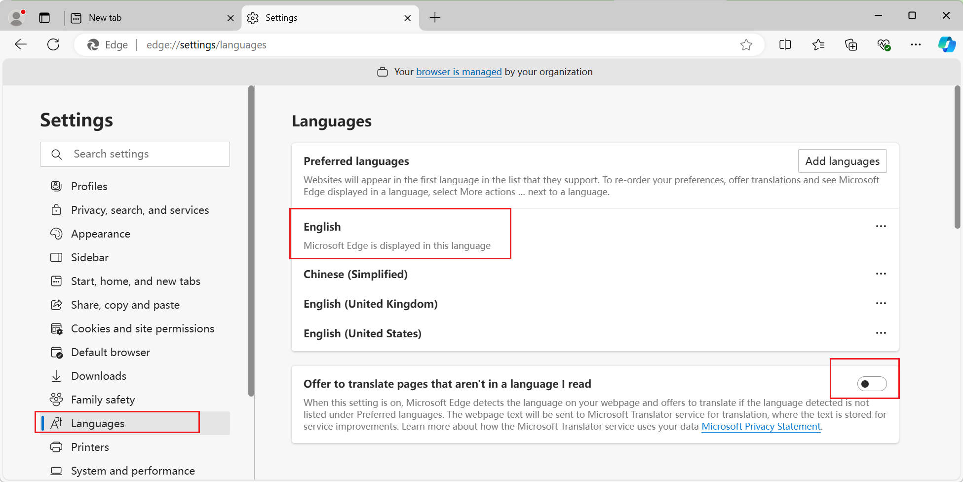Click the search magnifier icon in settings
This screenshot has height=482, width=963.
[x=57, y=155]
